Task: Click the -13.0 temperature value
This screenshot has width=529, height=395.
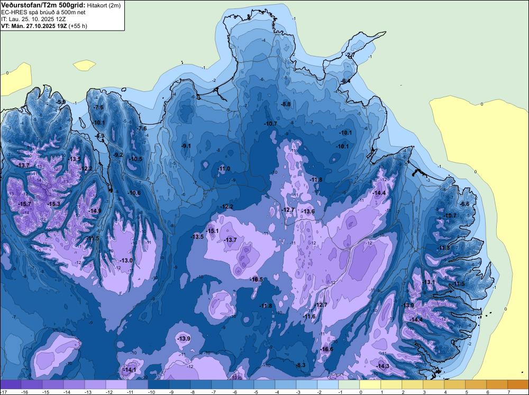Action: pos(126,260)
